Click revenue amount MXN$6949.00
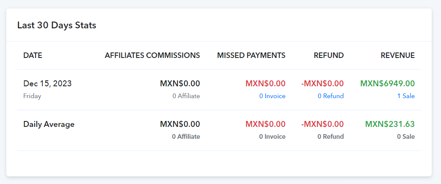Viewport: 441px width, 184px height. click(x=388, y=83)
